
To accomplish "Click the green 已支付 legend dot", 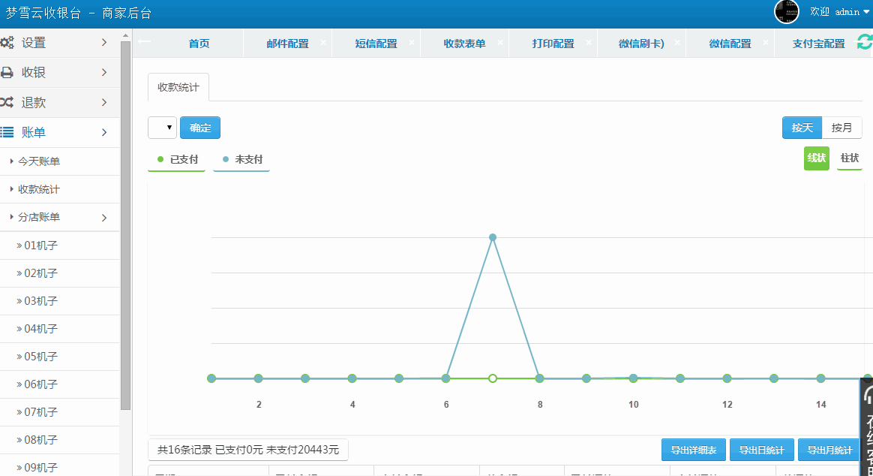I will click(160, 158).
